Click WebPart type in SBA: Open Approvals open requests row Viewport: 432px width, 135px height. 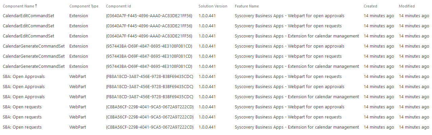point(78,77)
